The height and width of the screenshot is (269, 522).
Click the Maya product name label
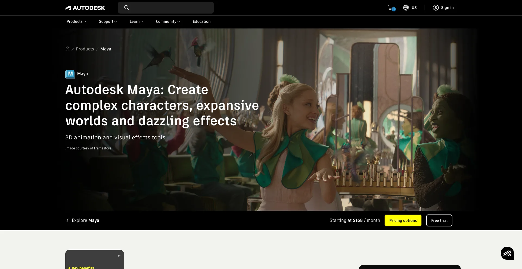[x=82, y=74]
